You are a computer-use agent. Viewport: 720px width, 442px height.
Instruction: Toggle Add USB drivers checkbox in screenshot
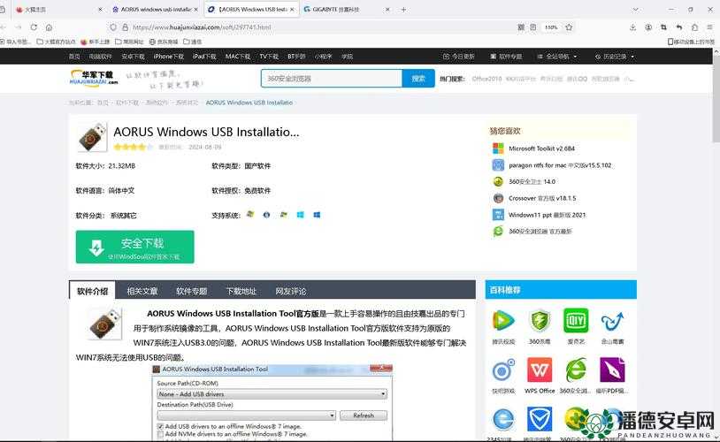pyautogui.click(x=160, y=426)
